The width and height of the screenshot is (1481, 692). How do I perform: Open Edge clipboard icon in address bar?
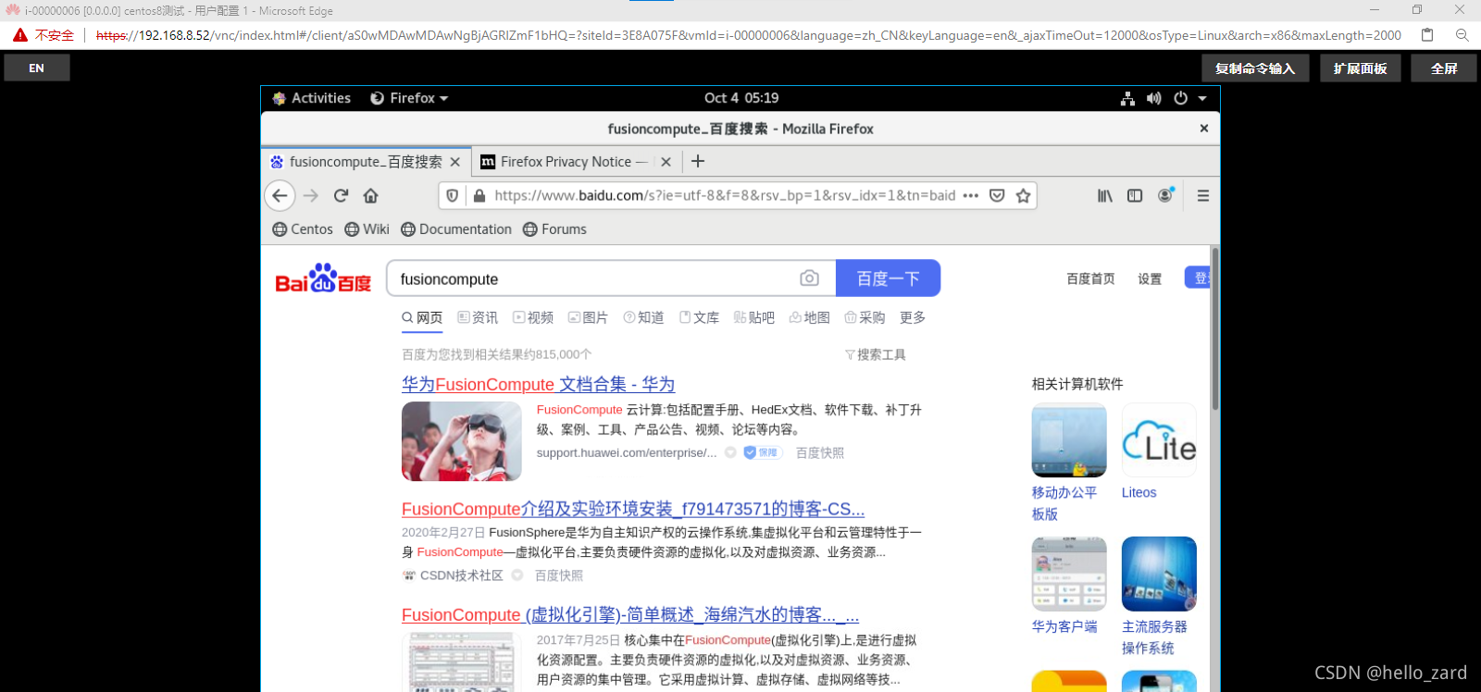click(1427, 35)
